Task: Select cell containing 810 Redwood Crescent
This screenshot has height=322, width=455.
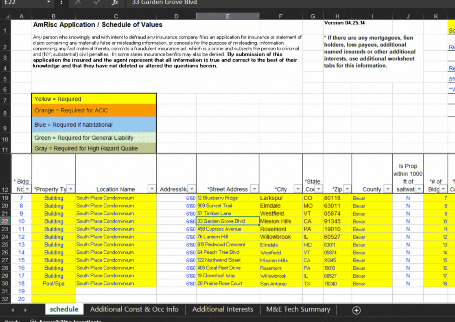Action: pyautogui.click(x=227, y=245)
